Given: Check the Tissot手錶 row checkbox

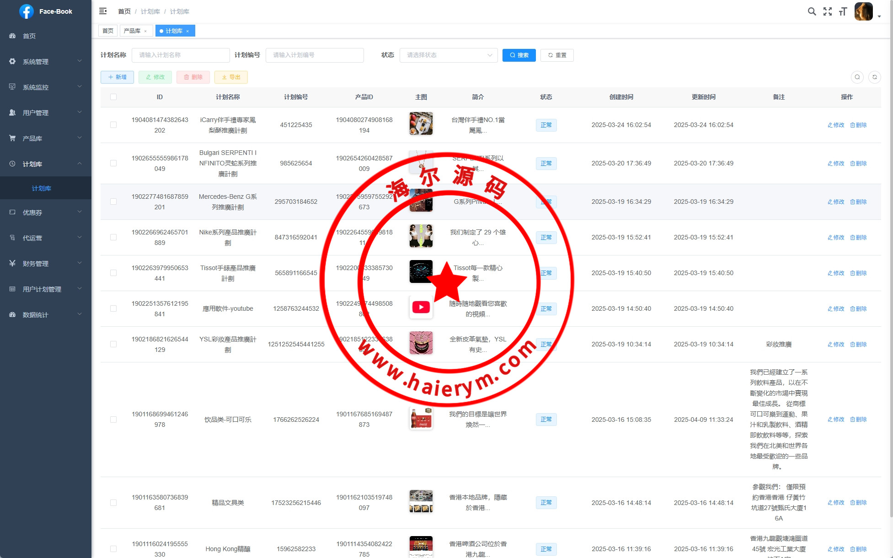Looking at the screenshot, I should click(113, 273).
